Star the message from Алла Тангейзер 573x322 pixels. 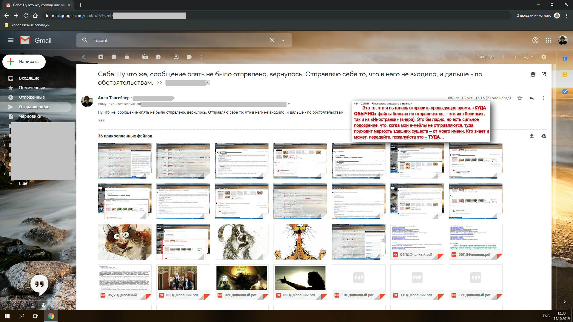tap(520, 98)
